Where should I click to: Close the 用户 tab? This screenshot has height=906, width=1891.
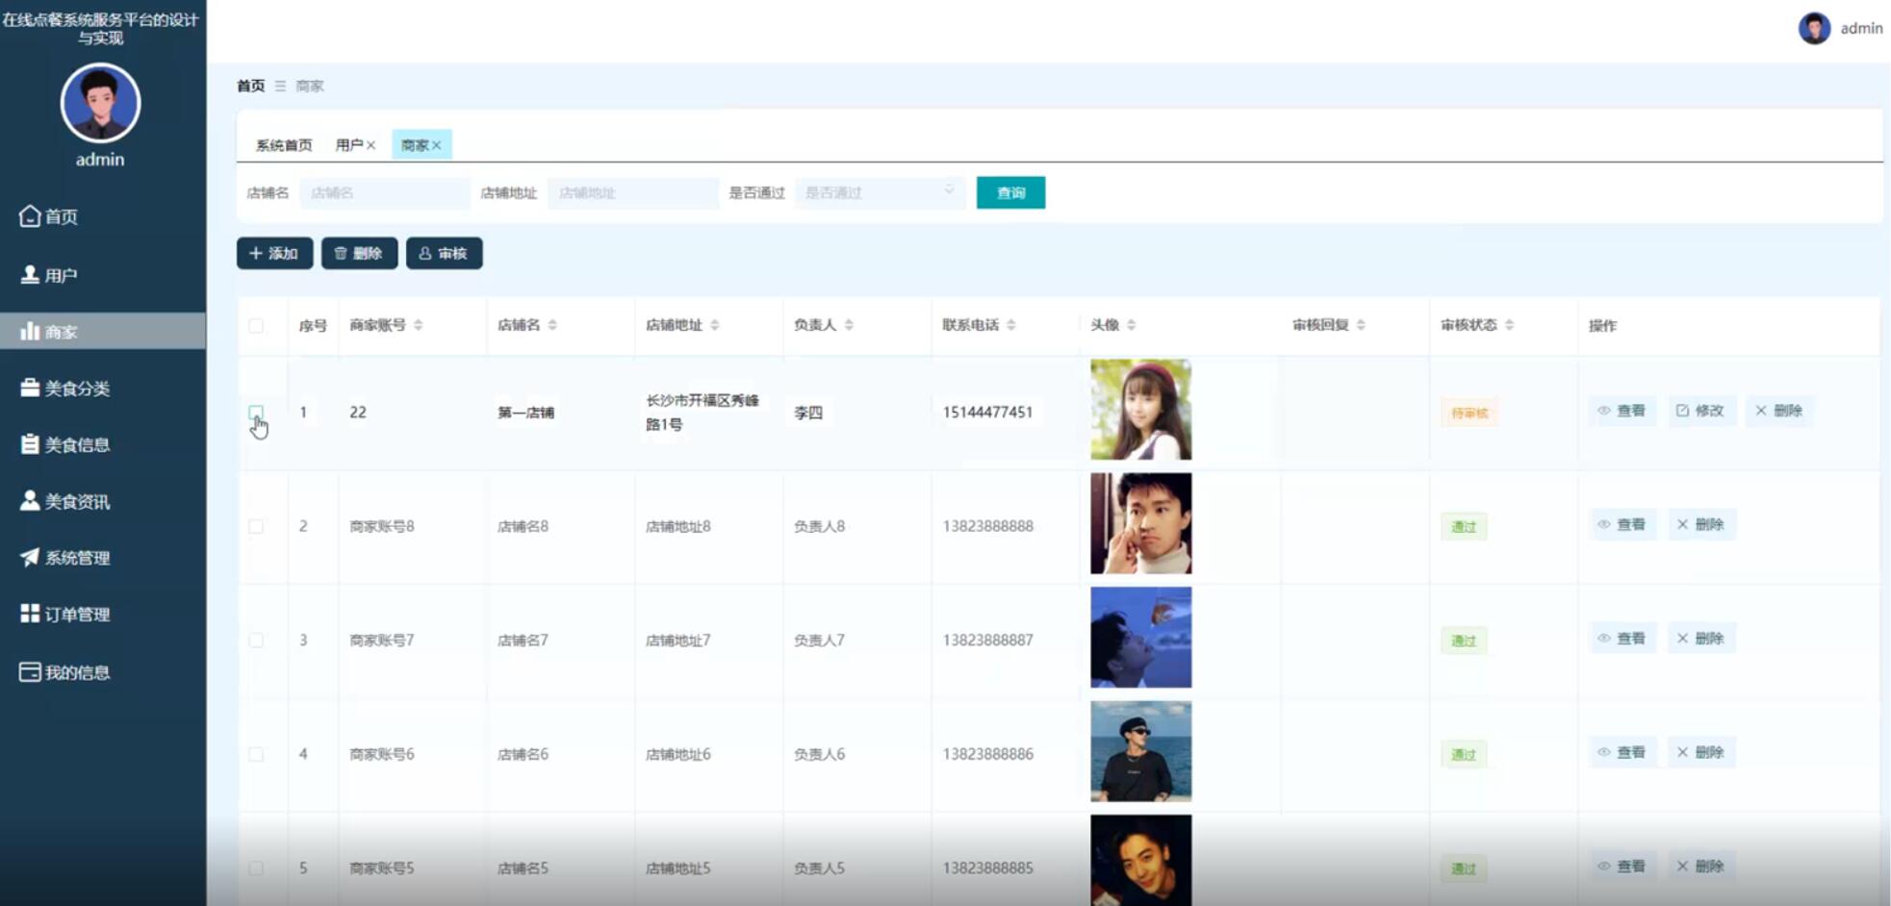tap(371, 145)
